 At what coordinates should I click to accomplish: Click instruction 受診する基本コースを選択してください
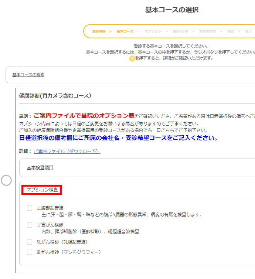tap(171, 46)
